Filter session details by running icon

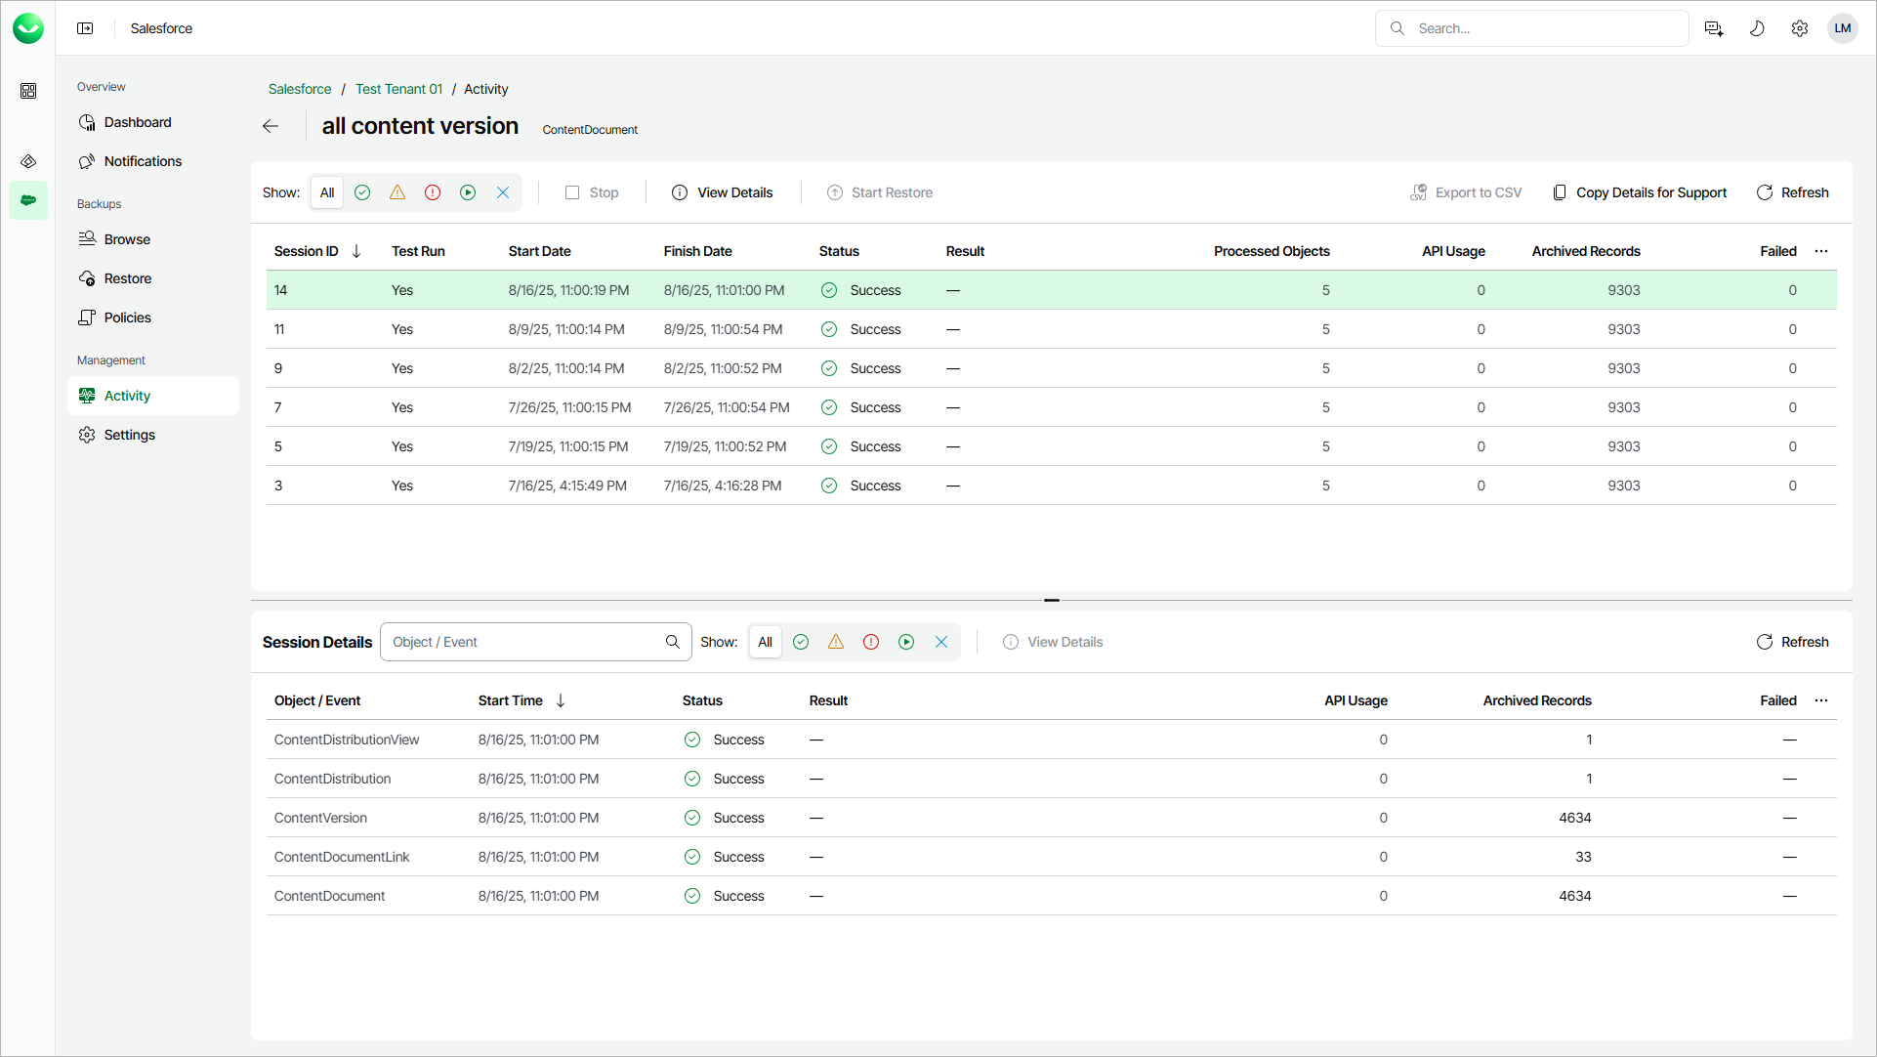(x=906, y=642)
